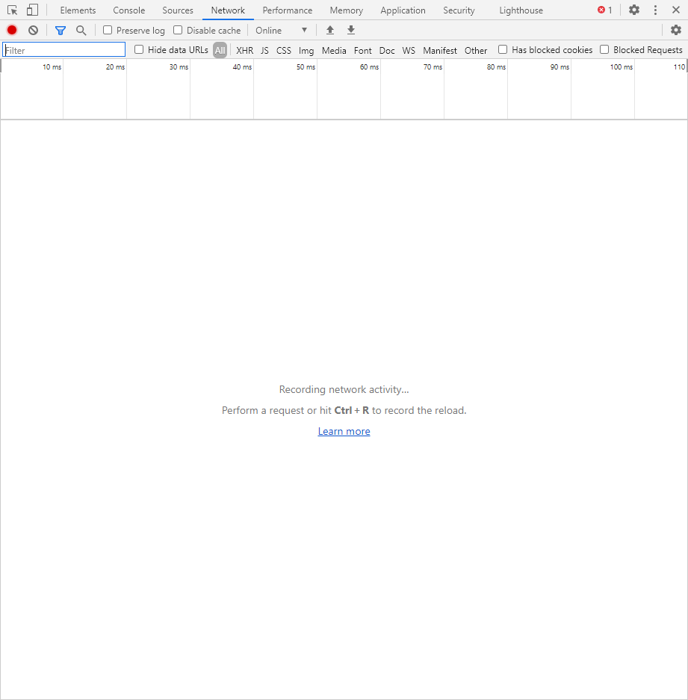Export HAR file with download arrow
The height and width of the screenshot is (700, 688).
point(351,31)
